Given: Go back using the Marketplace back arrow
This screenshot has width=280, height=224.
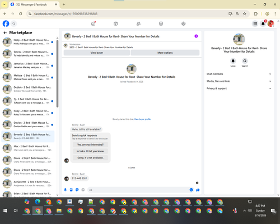Looking at the screenshot, I should [5, 33].
